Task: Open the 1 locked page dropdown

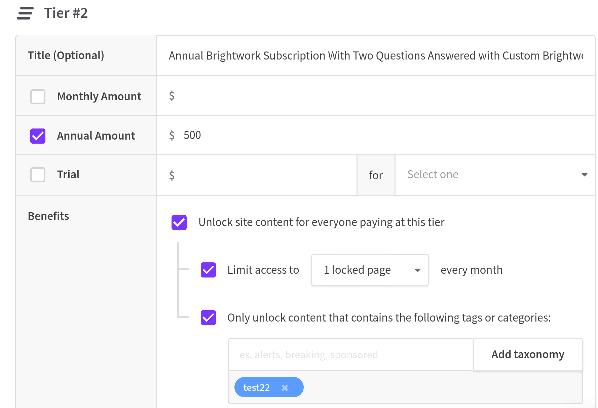Action: point(370,270)
